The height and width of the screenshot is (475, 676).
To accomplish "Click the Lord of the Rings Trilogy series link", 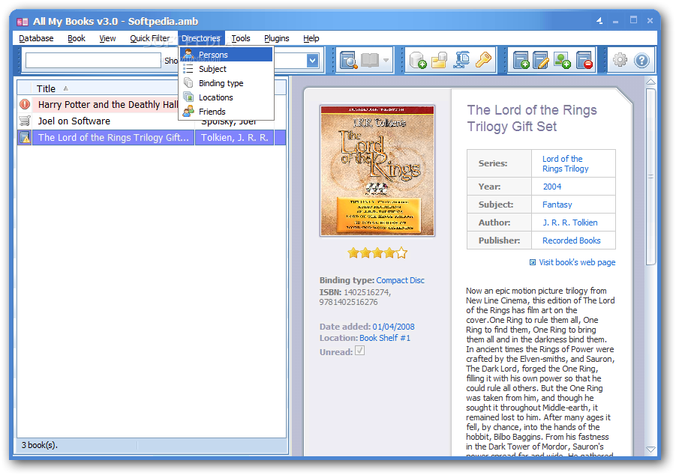I will click(x=565, y=163).
